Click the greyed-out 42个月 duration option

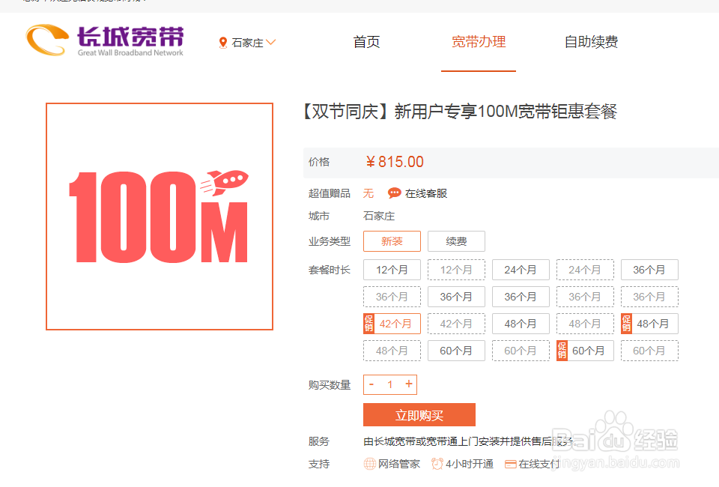pyautogui.click(x=456, y=324)
